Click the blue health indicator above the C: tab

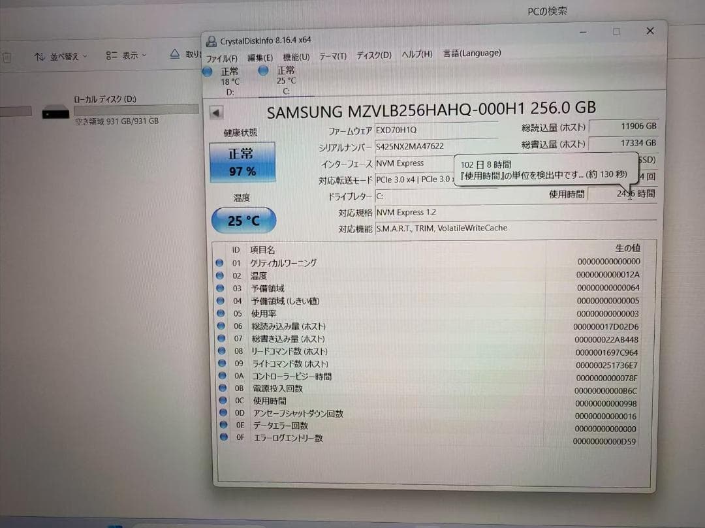tap(263, 70)
